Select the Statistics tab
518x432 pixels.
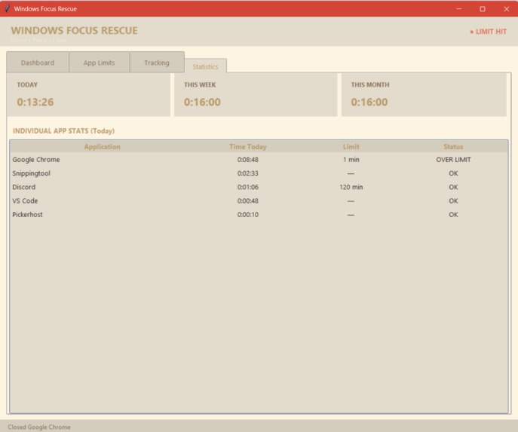pyautogui.click(x=206, y=66)
